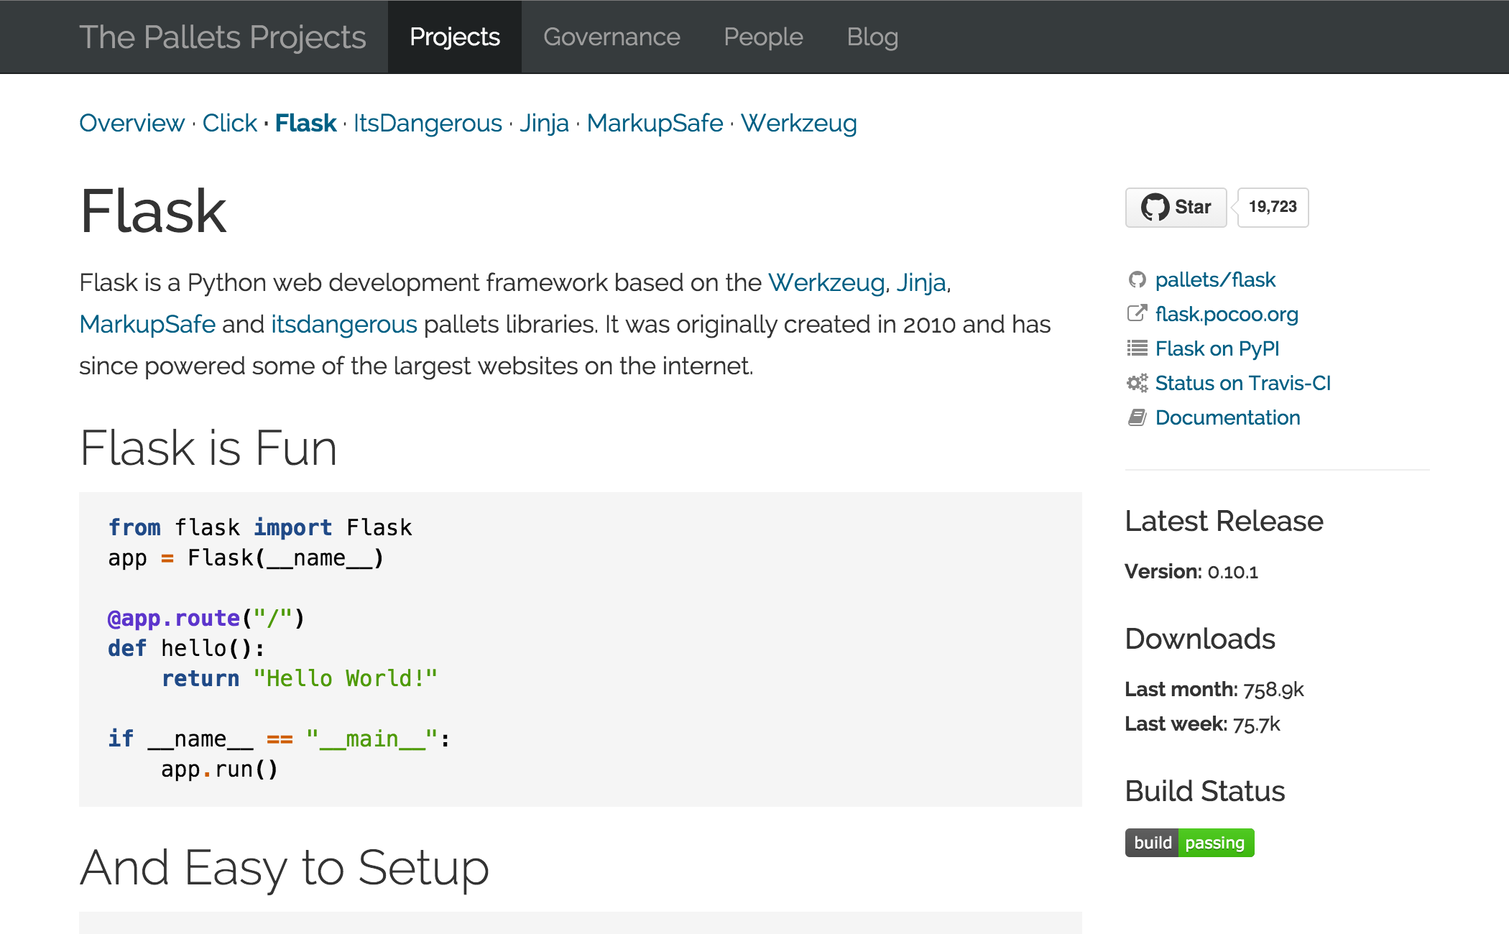This screenshot has height=934, width=1509.
Task: Select the Werkzeug project link in subnav
Action: point(798,123)
